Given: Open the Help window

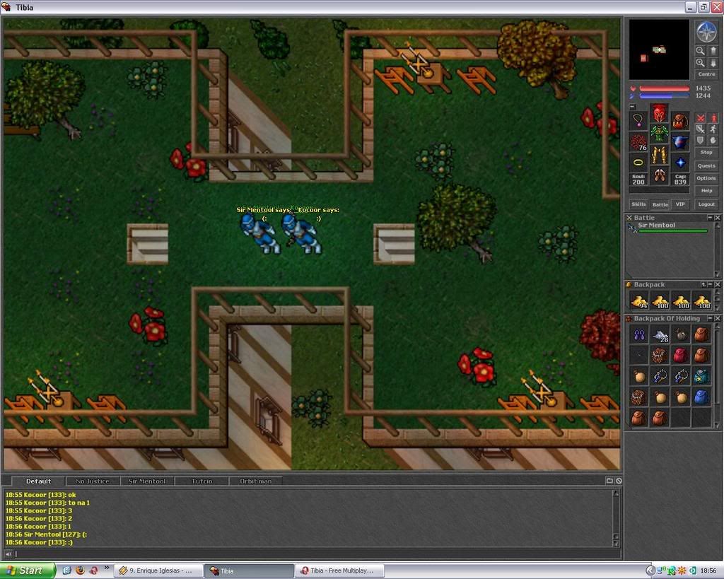Looking at the screenshot, I should tap(706, 191).
